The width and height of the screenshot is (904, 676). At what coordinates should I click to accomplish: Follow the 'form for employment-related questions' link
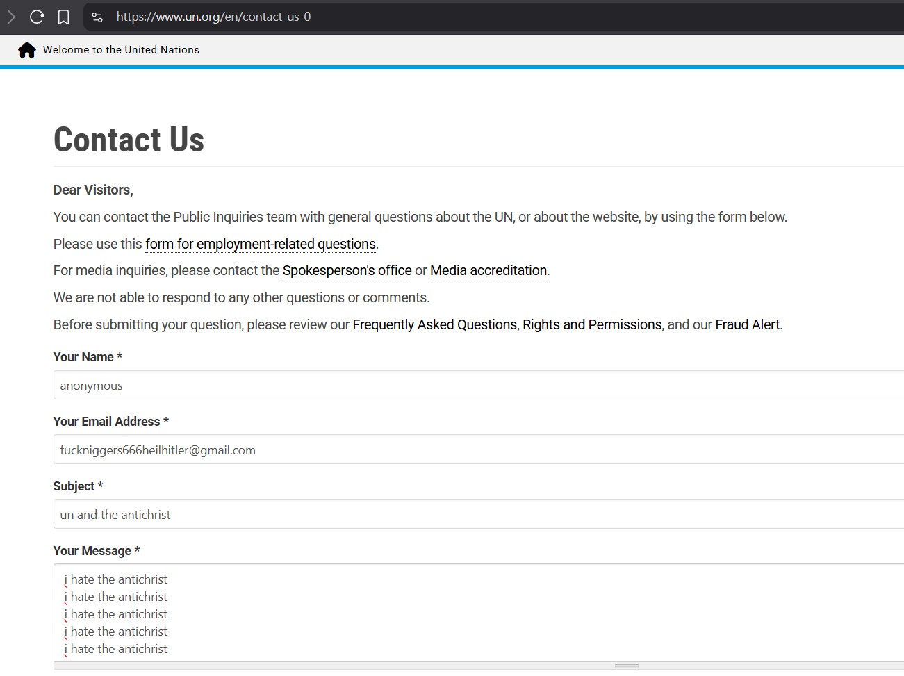261,244
